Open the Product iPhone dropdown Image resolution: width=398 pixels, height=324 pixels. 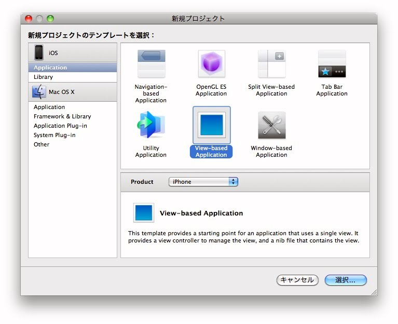tap(203, 182)
